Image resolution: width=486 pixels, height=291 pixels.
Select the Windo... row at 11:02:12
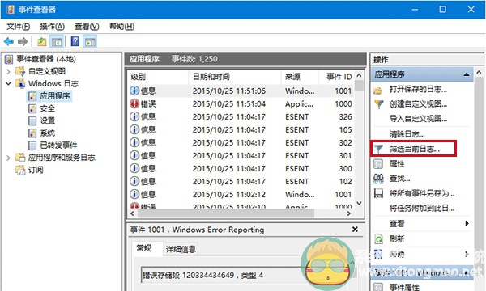point(241,195)
